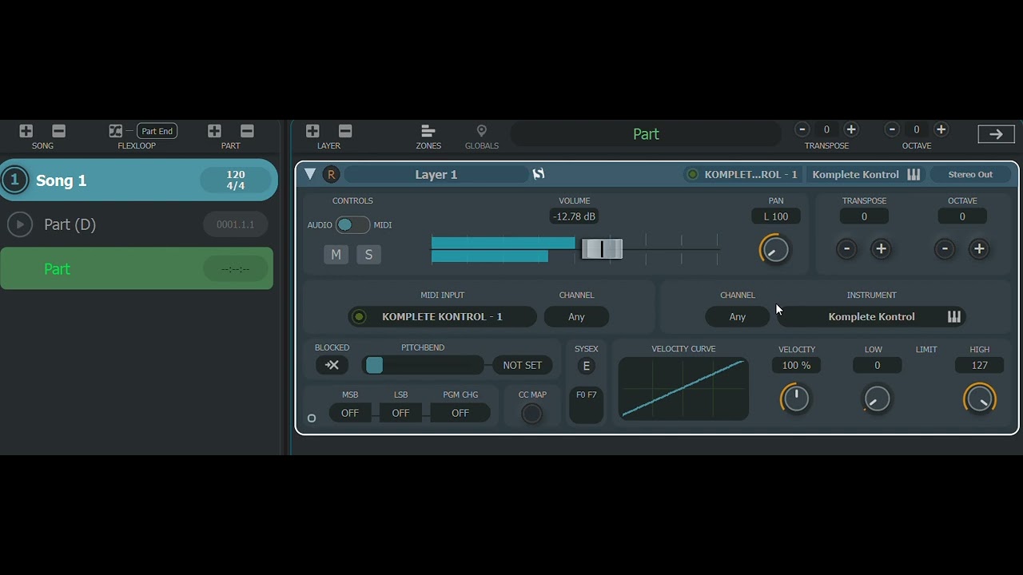Click the Flexloop icon

click(116, 131)
